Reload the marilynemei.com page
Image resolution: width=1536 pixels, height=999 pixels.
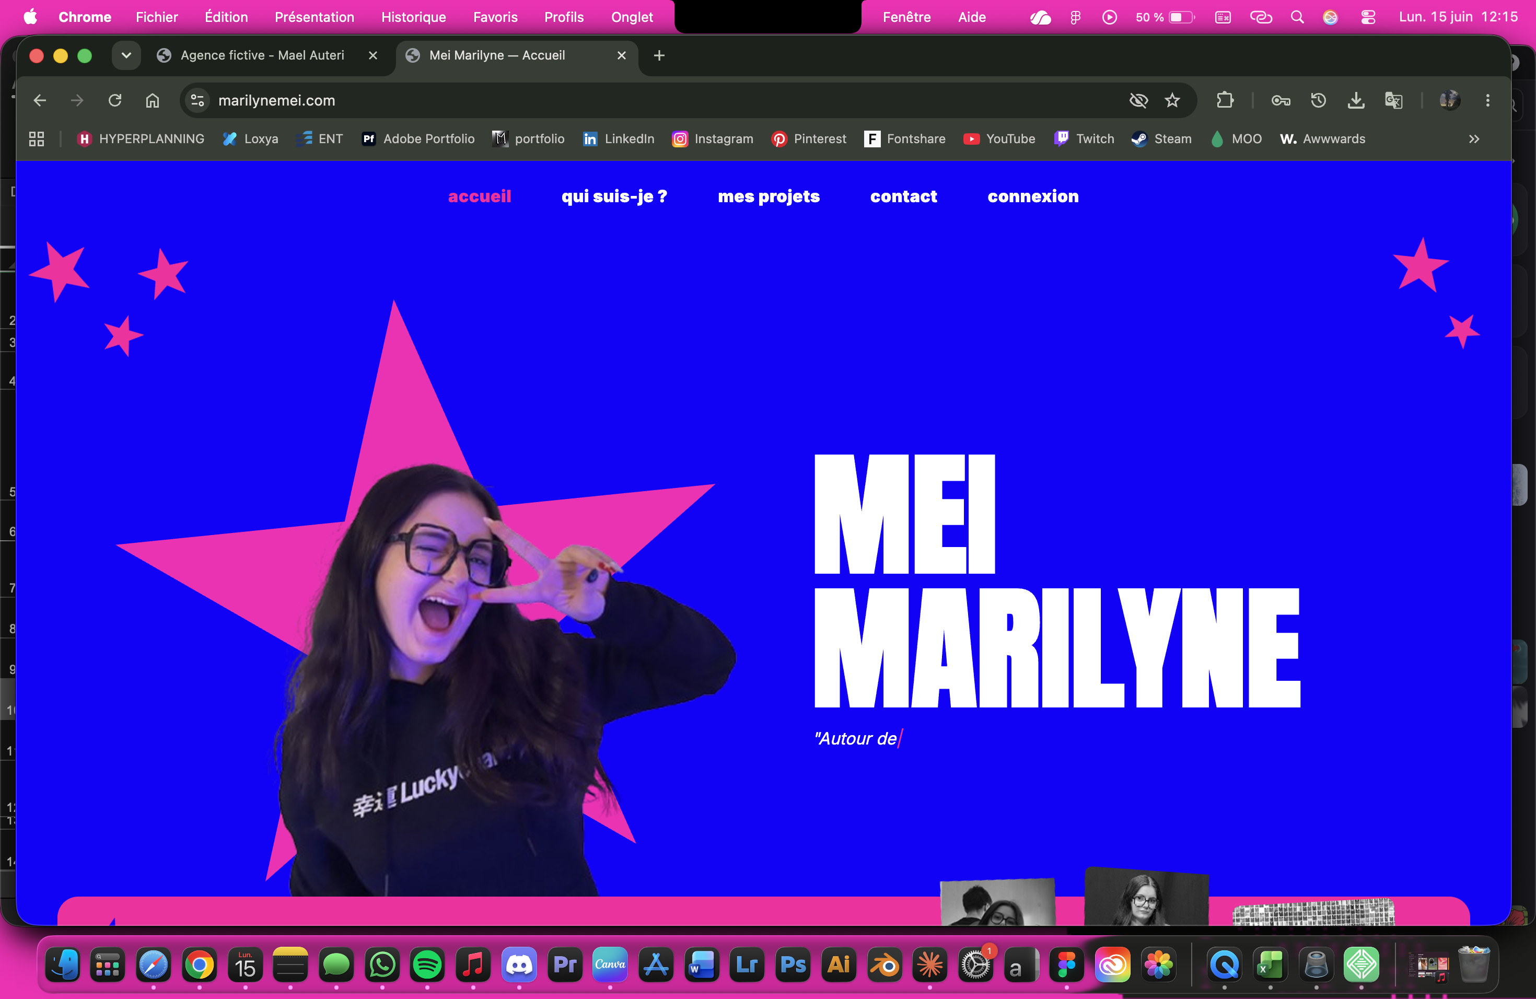tap(115, 100)
